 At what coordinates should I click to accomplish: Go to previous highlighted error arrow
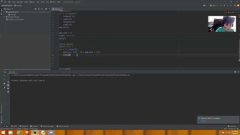tap(236, 12)
